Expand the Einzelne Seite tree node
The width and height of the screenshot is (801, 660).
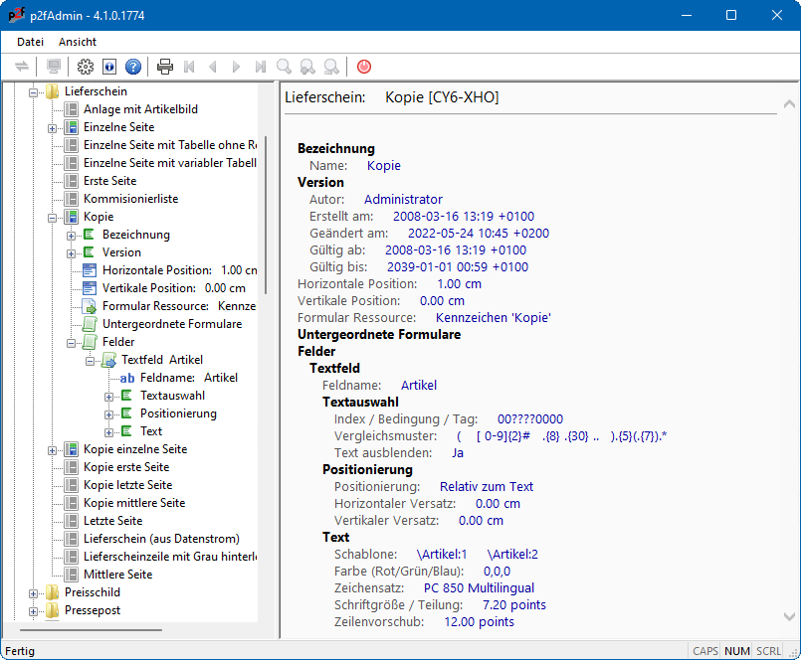pyautogui.click(x=53, y=127)
